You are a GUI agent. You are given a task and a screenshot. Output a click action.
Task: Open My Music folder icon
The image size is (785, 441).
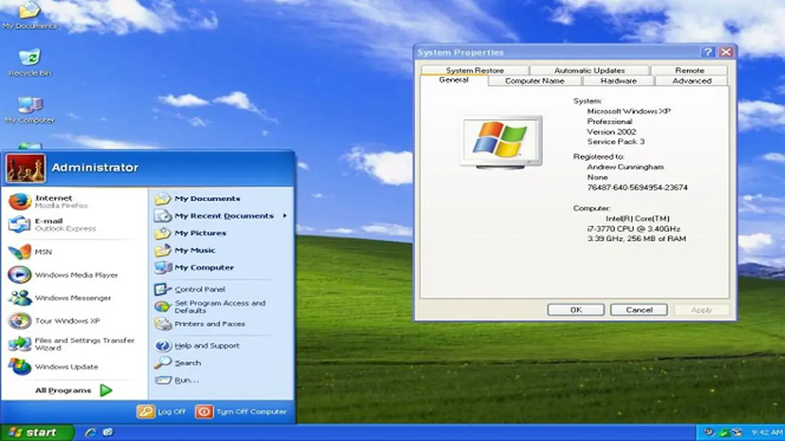[x=163, y=250]
